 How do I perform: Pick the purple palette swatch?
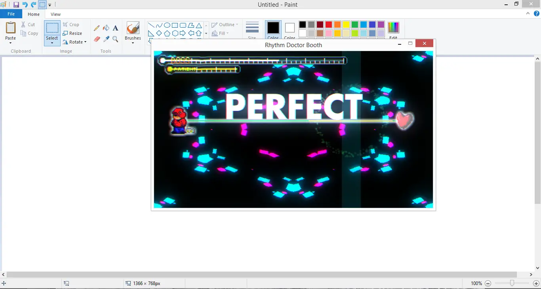381,25
